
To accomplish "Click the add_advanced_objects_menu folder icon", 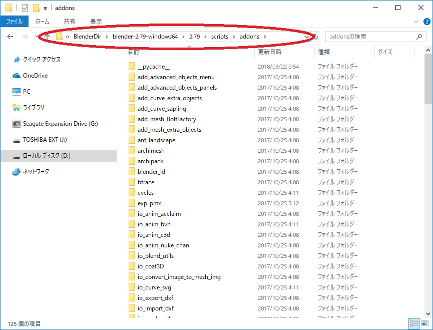I will click(x=132, y=77).
